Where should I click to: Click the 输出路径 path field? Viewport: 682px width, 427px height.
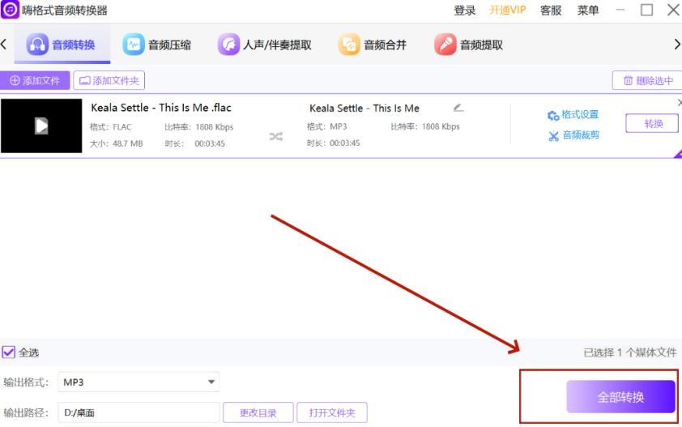tap(139, 412)
